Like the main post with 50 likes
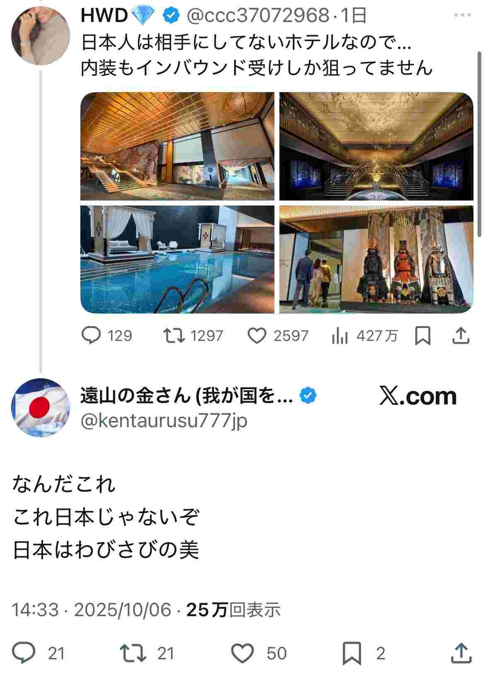The image size is (485, 678). coord(259,653)
